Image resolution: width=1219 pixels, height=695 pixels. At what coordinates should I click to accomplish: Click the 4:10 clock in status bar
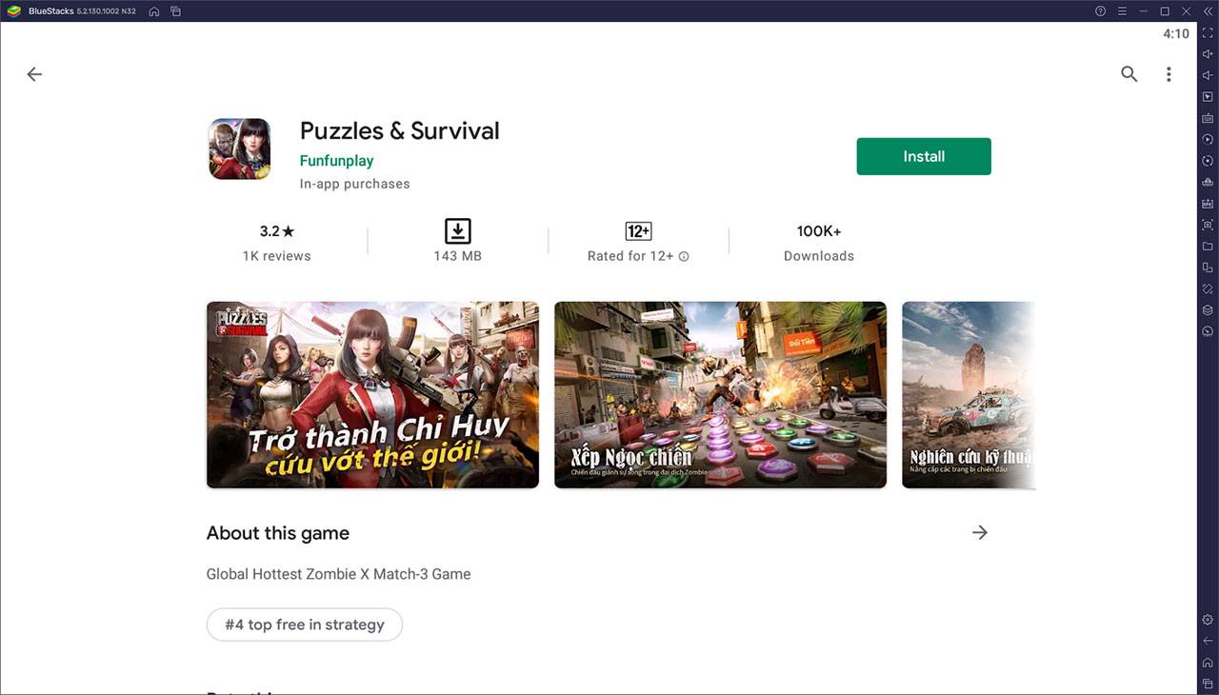coord(1176,33)
